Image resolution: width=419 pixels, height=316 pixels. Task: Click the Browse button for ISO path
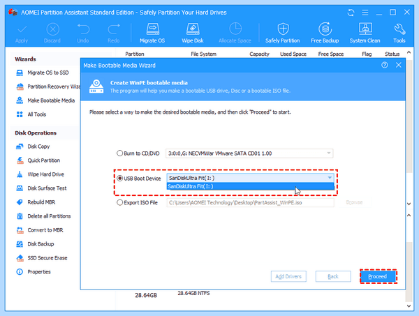click(x=354, y=202)
